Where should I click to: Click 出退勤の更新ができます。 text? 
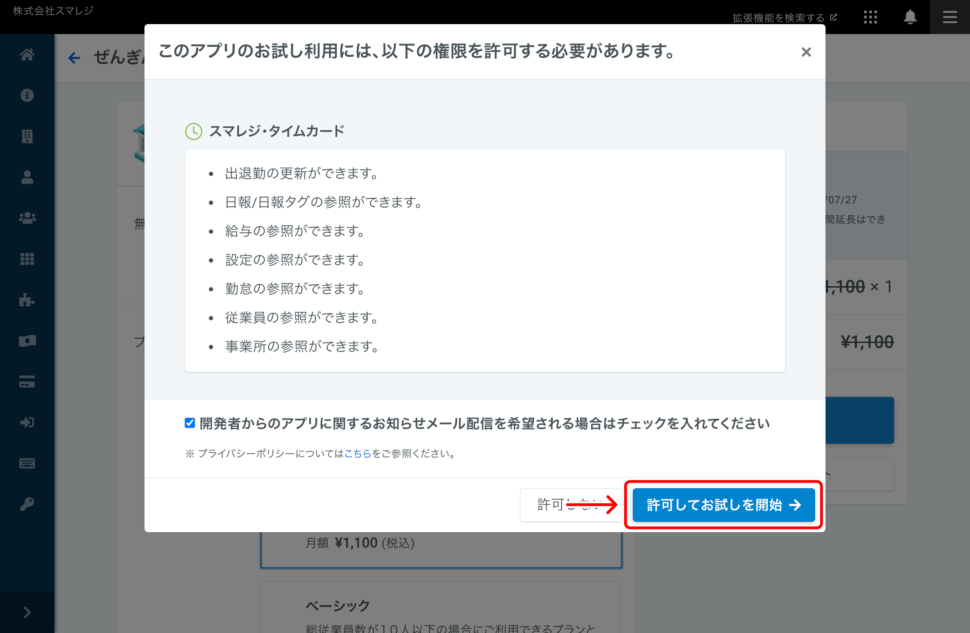click(x=302, y=173)
